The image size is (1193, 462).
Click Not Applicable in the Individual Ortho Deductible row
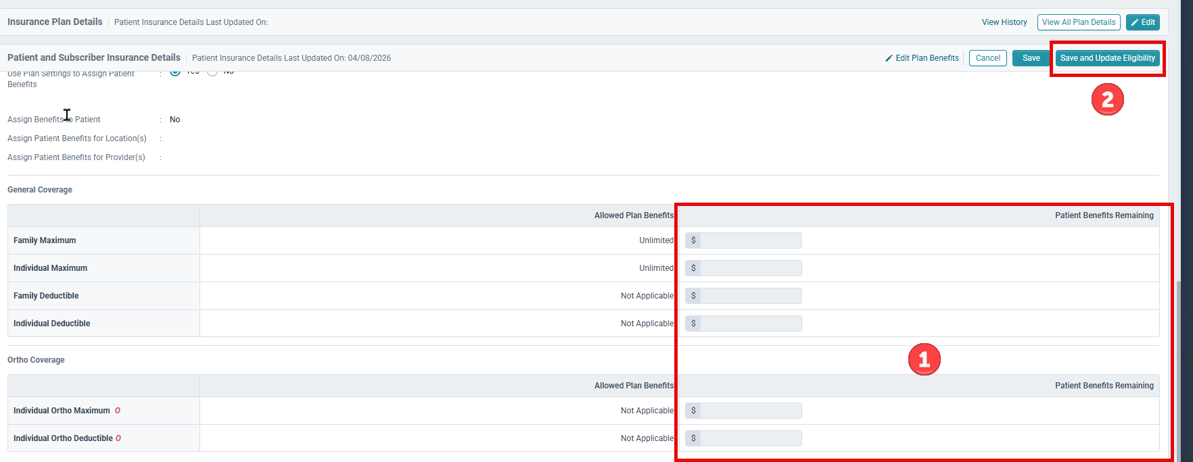click(647, 438)
